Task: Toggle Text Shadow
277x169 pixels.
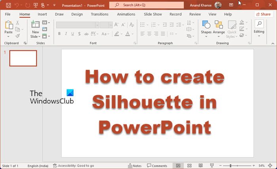Action: [79, 34]
